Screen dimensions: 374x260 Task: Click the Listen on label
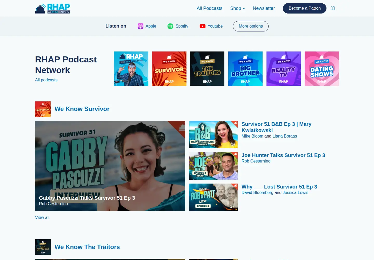[x=116, y=26]
